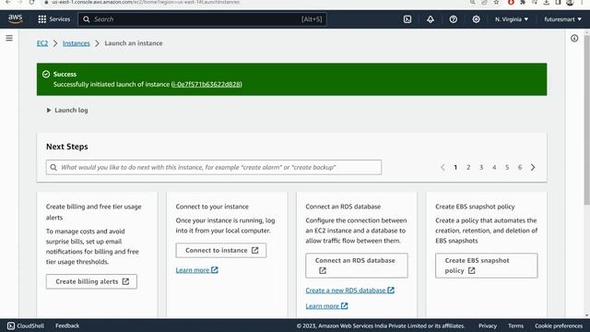The height and width of the screenshot is (332, 590).
Task: Select page 5 of Next Steps
Action: 507,167
